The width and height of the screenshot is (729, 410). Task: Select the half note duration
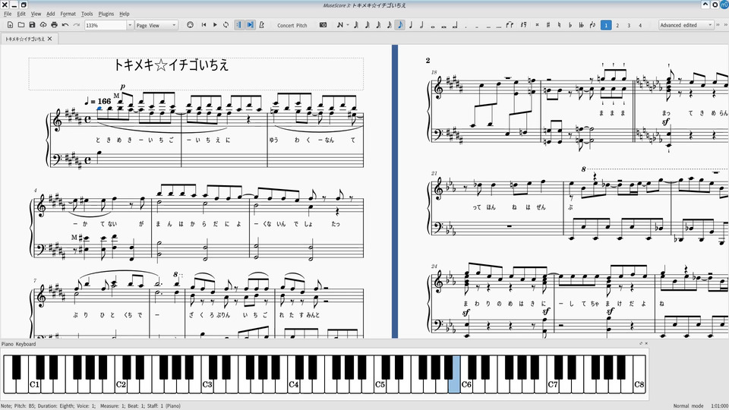tap(421, 25)
